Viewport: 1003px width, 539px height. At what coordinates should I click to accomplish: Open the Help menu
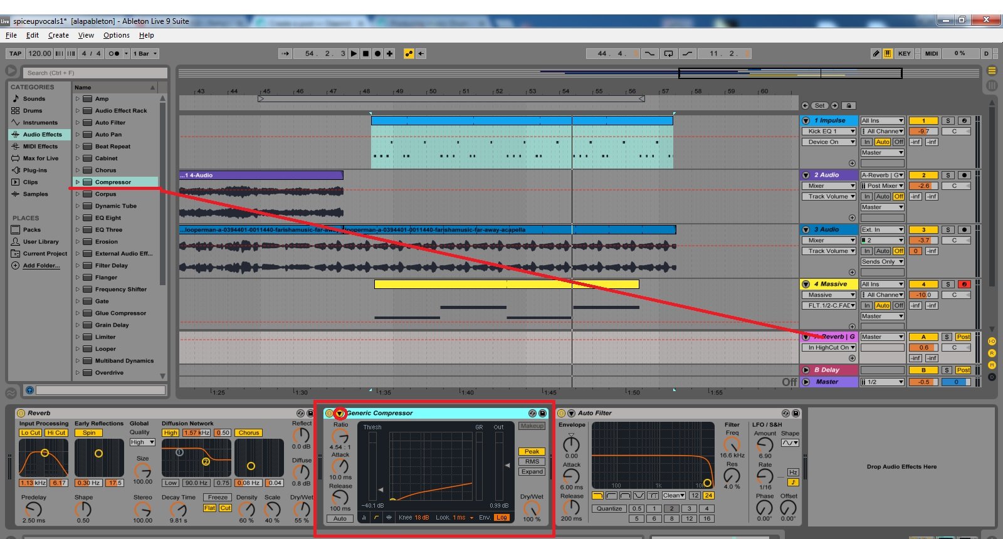pos(147,35)
